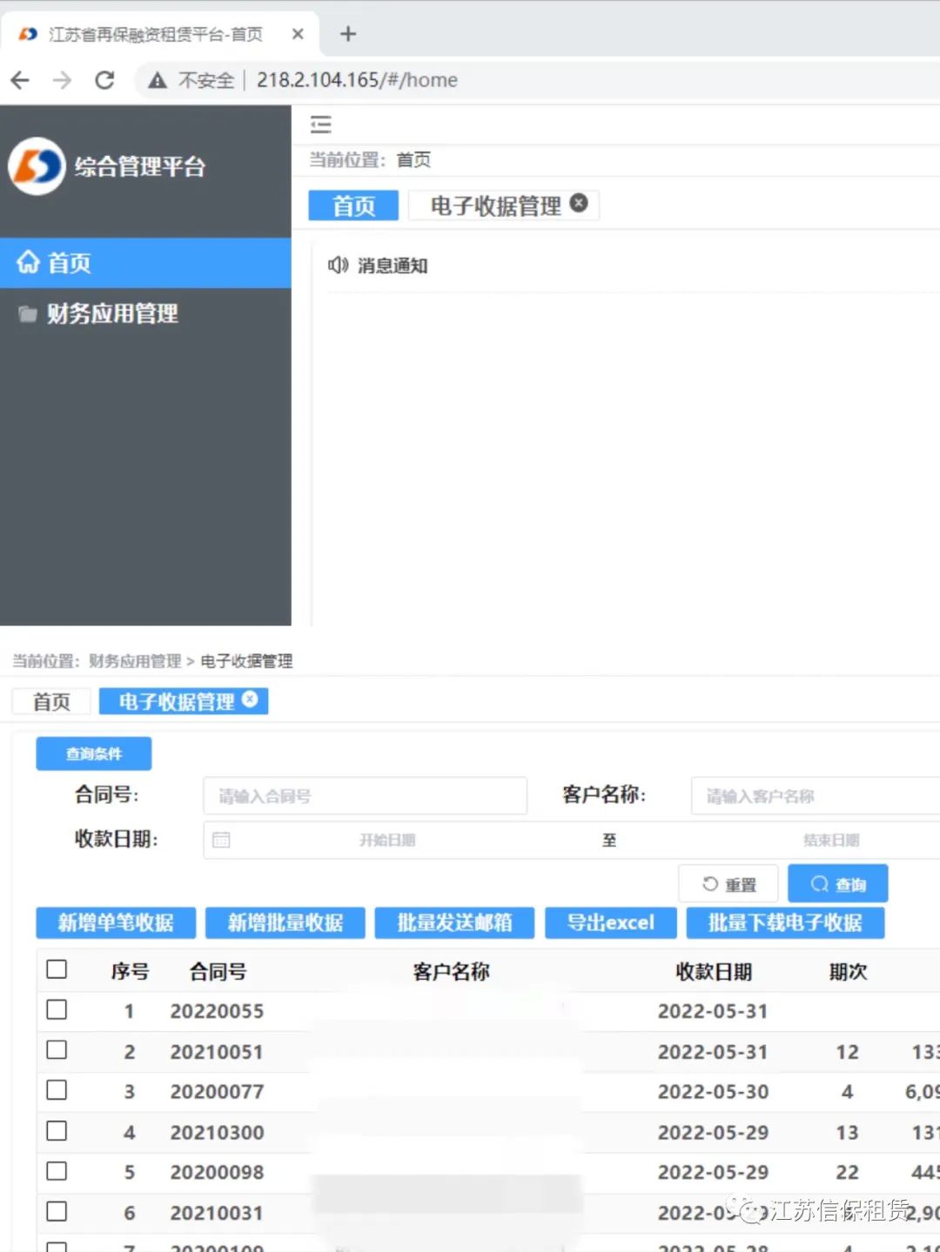This screenshot has width=940, height=1252.
Task: Toggle the select-all header checkbox
Action: click(x=57, y=969)
